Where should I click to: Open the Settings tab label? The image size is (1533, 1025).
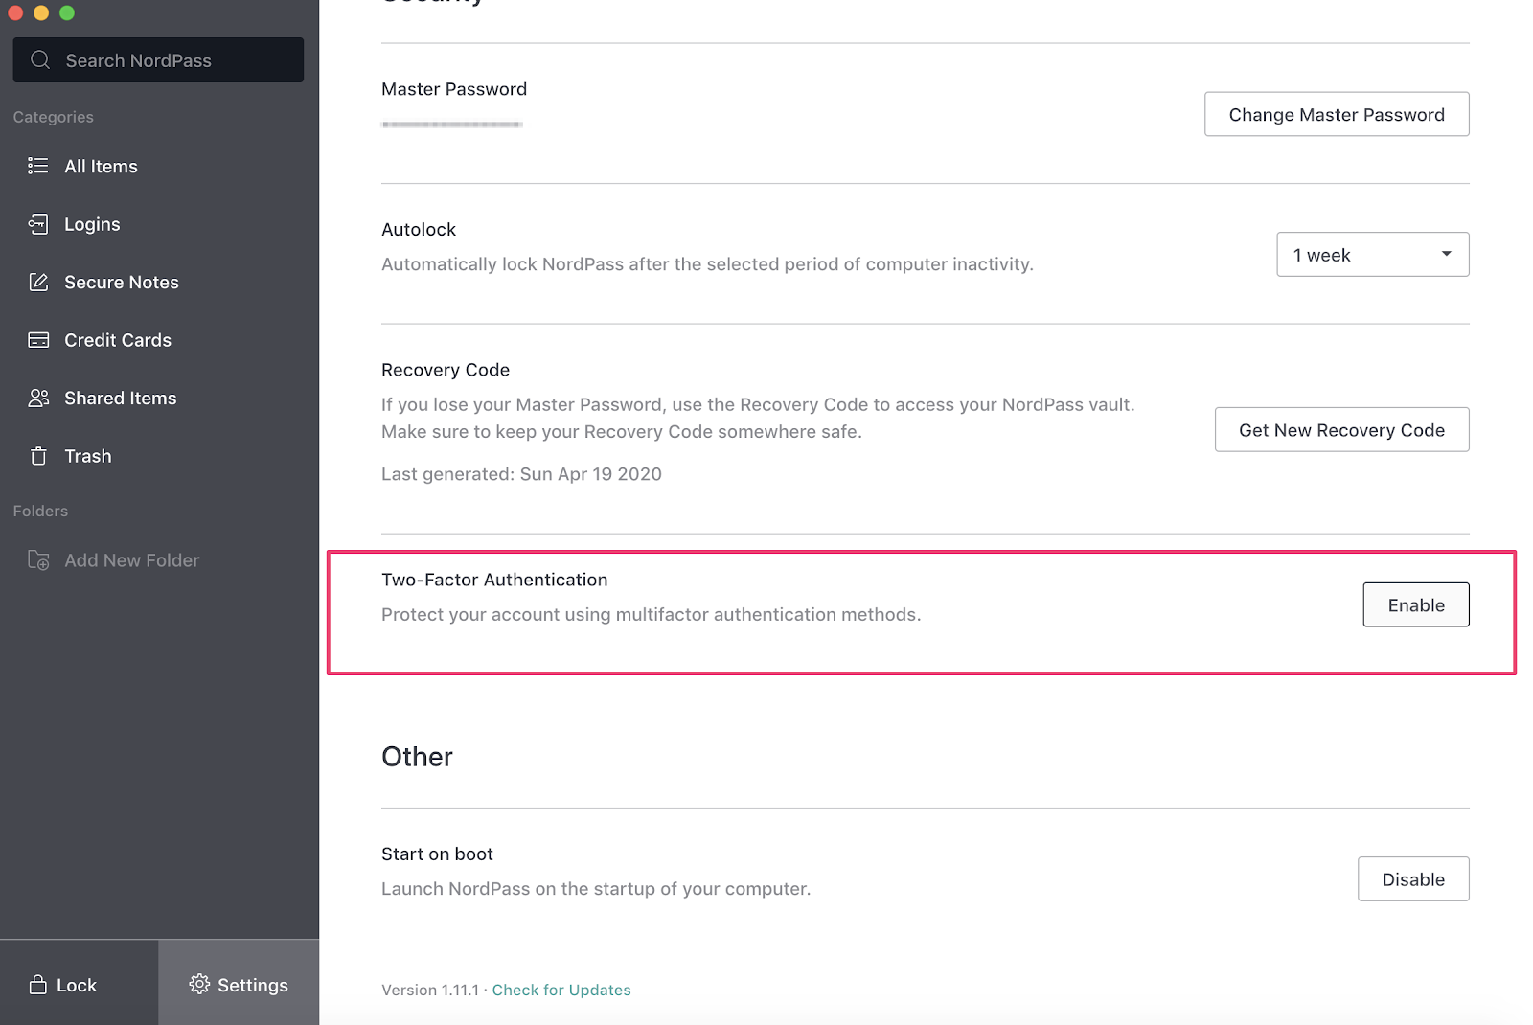253,985
